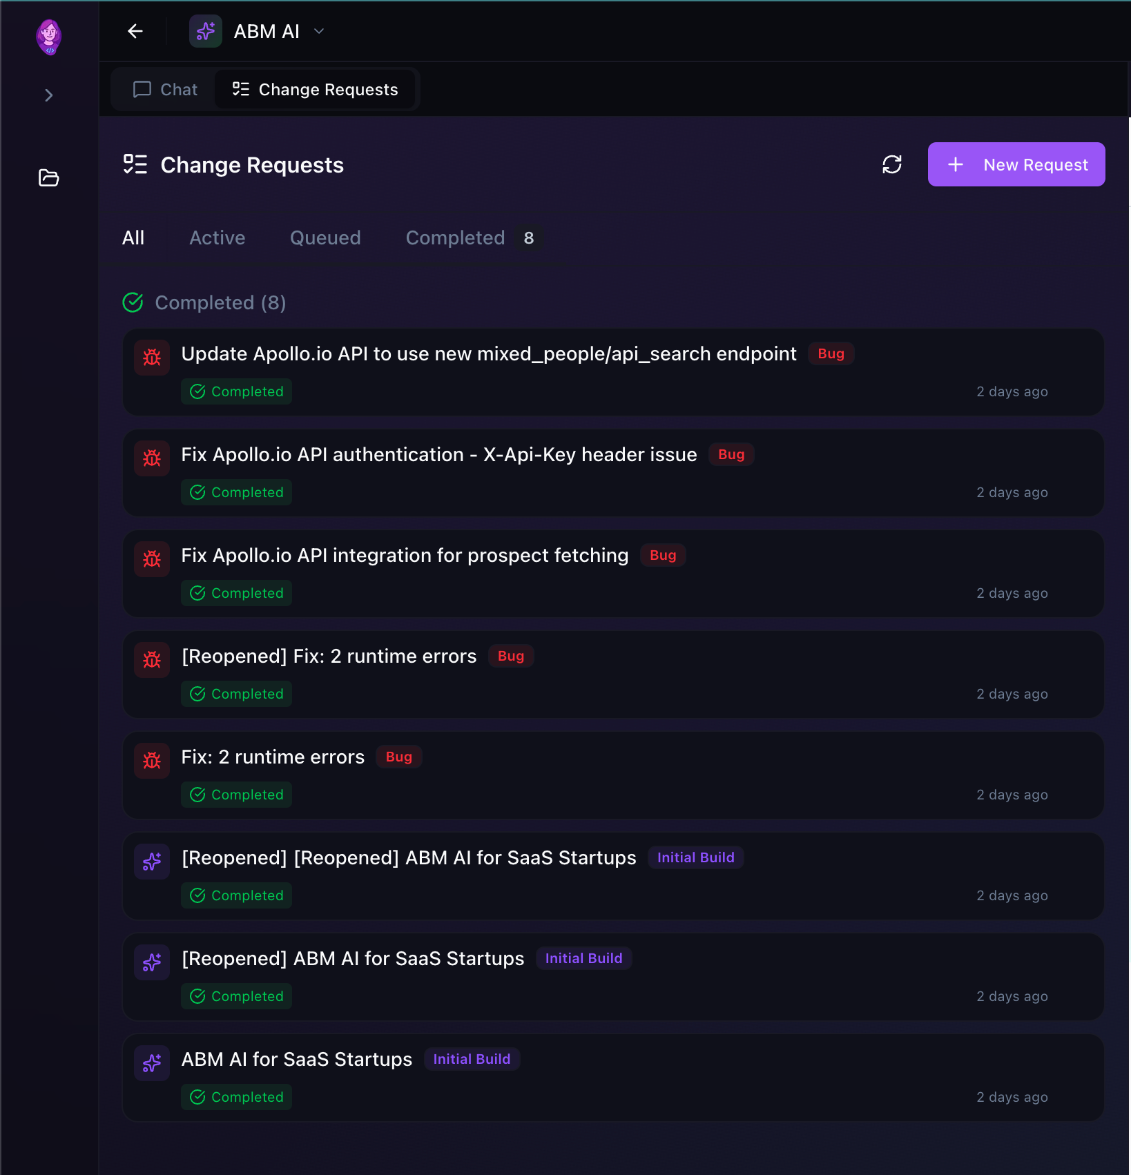Show All change requests filter

click(x=133, y=238)
